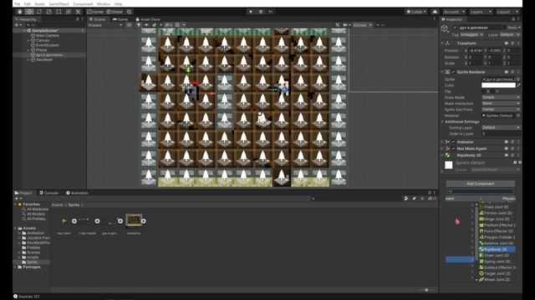Choose Hinge Joint 2D in component list
Viewport: 535px width, 300px height.
coord(497,219)
